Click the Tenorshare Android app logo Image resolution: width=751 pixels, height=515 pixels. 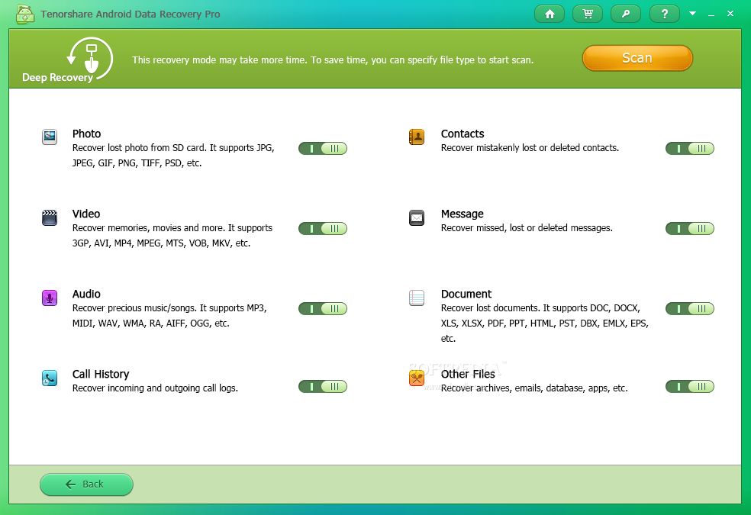tap(25, 14)
